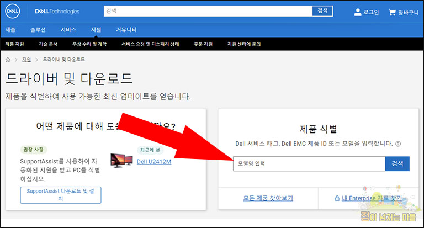
Task: Open the 커뮤니티 menu
Action: click(126, 30)
